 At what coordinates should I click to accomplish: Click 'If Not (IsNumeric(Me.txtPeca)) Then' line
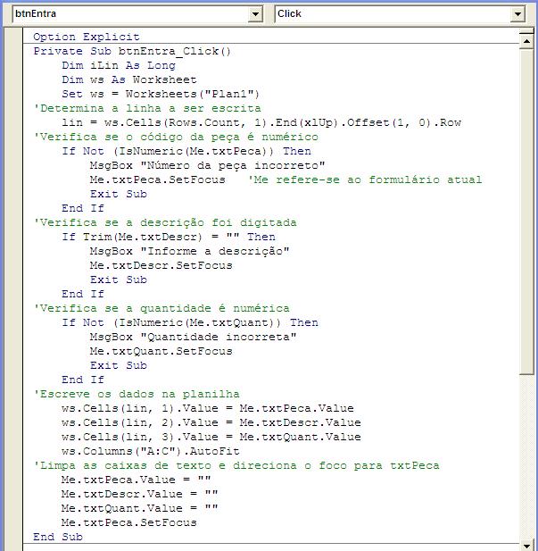coord(186,152)
